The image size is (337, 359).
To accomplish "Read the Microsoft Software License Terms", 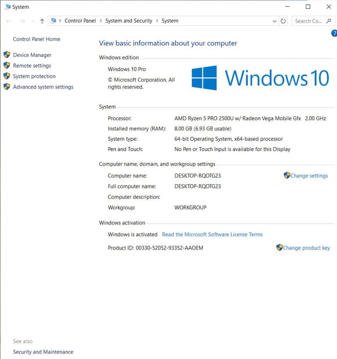I will click(x=212, y=234).
